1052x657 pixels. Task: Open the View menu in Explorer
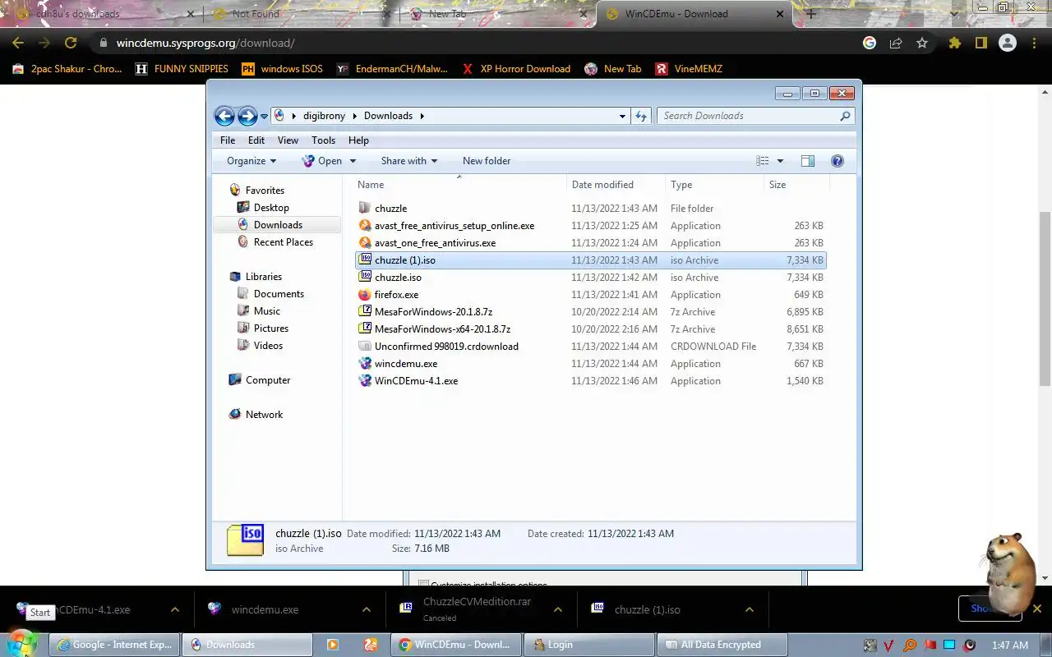coord(288,140)
